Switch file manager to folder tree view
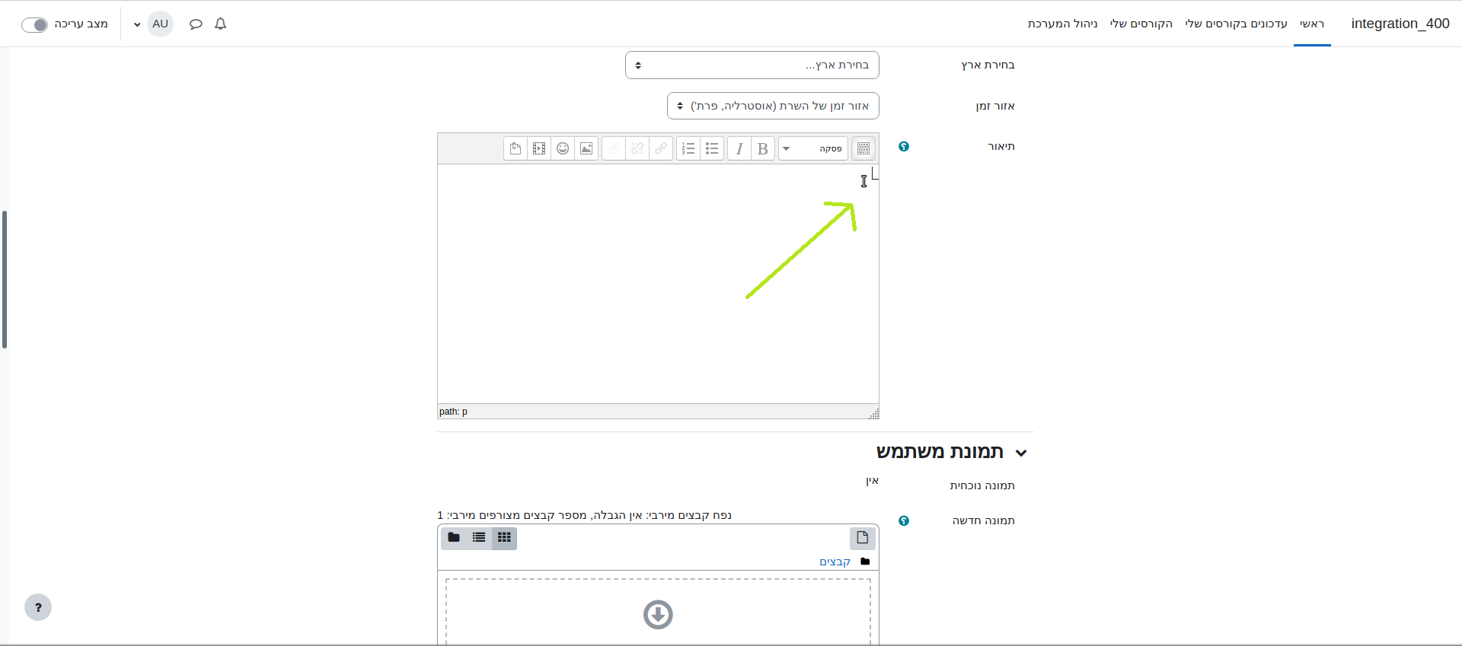Screen dimensions: 1462x646 click(454, 538)
